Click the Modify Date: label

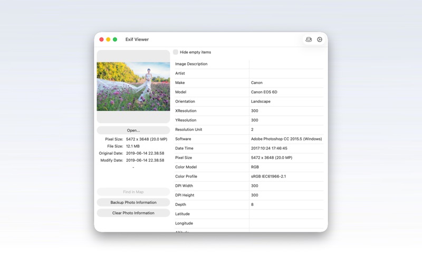112,161
